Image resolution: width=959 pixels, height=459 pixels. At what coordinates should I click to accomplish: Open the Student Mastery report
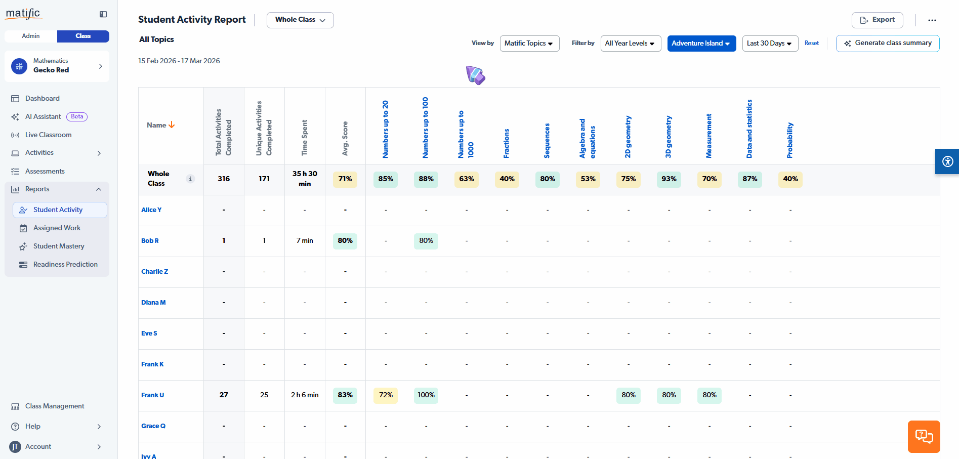(x=59, y=246)
